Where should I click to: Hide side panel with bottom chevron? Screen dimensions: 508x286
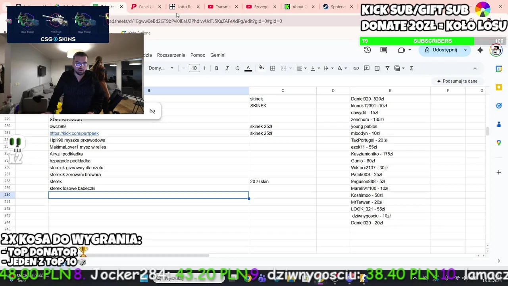point(499,261)
